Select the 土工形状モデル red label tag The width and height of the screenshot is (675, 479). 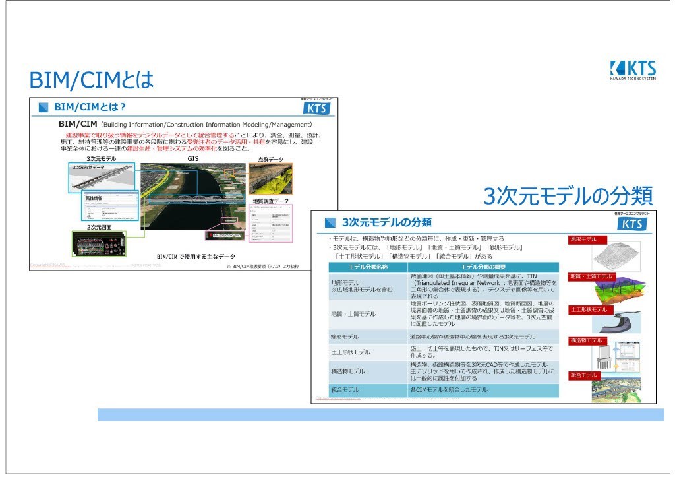coord(589,309)
